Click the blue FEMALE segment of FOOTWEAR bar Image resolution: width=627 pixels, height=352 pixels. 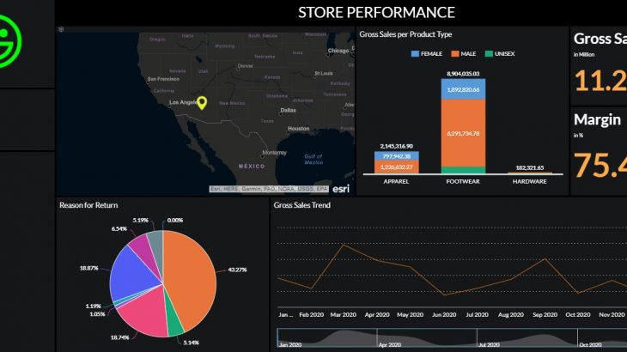click(464, 88)
